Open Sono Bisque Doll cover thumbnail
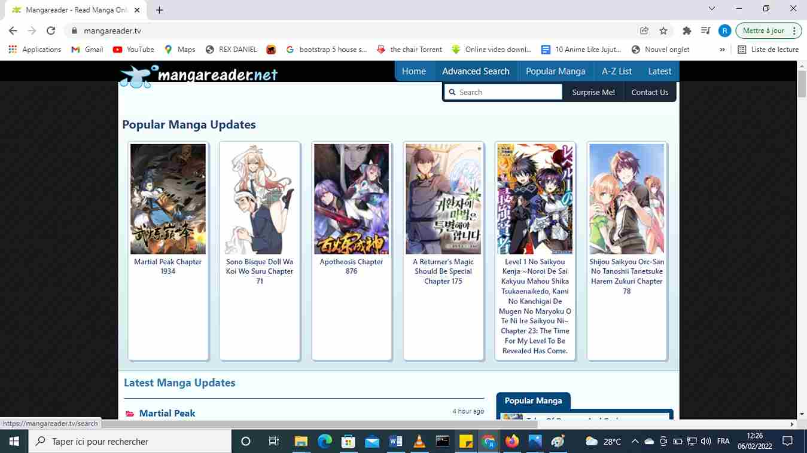The width and height of the screenshot is (807, 453). click(260, 199)
